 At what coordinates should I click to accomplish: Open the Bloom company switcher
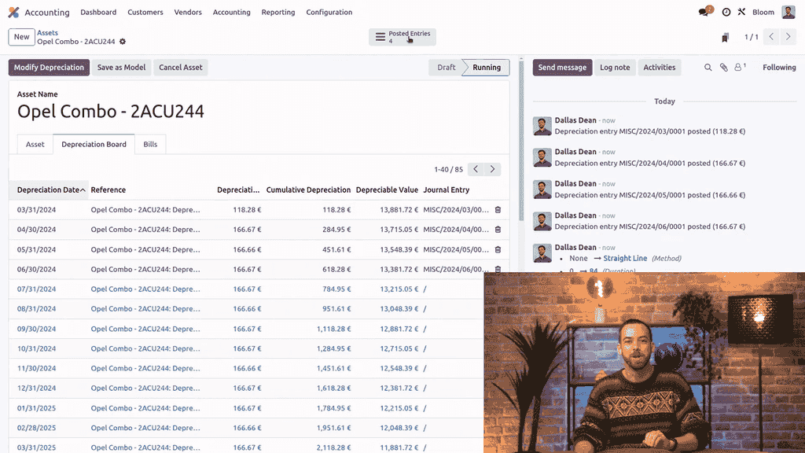pyautogui.click(x=763, y=13)
